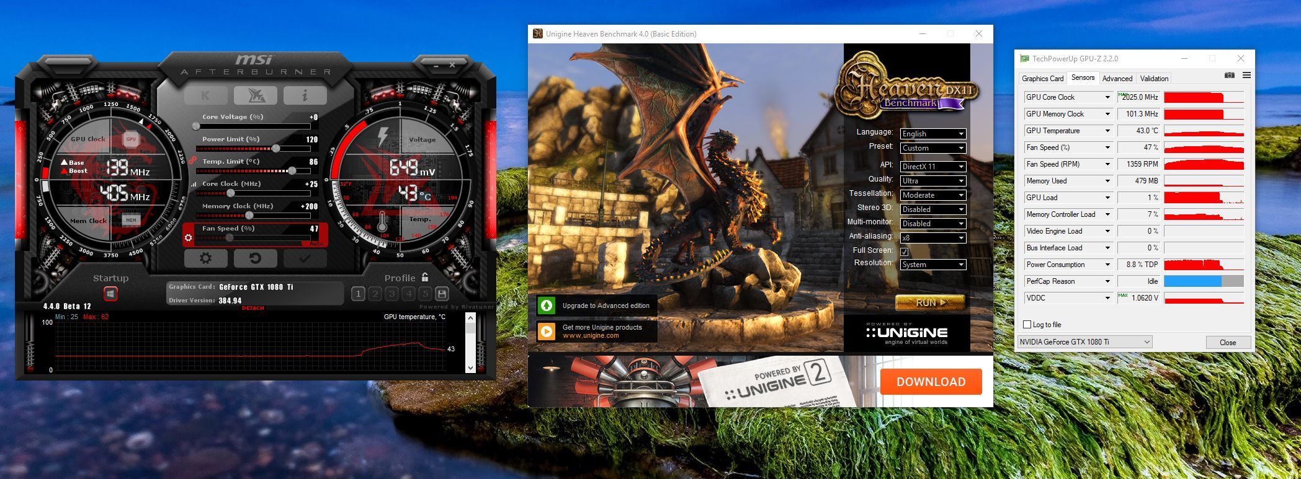Expand GPU Temperature sensor dropdown
The width and height of the screenshot is (1301, 479).
(x=1107, y=131)
